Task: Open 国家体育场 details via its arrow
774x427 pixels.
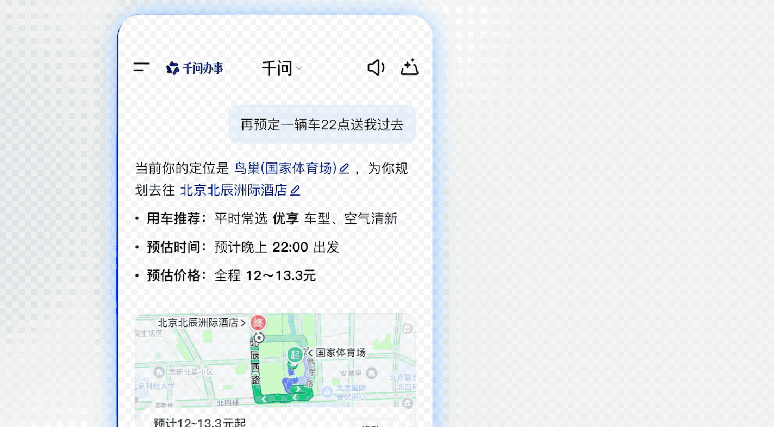Action: point(310,353)
